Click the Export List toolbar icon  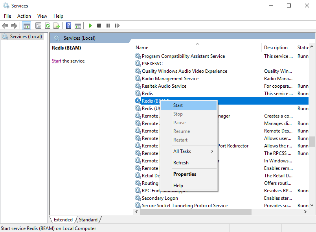[57, 26]
